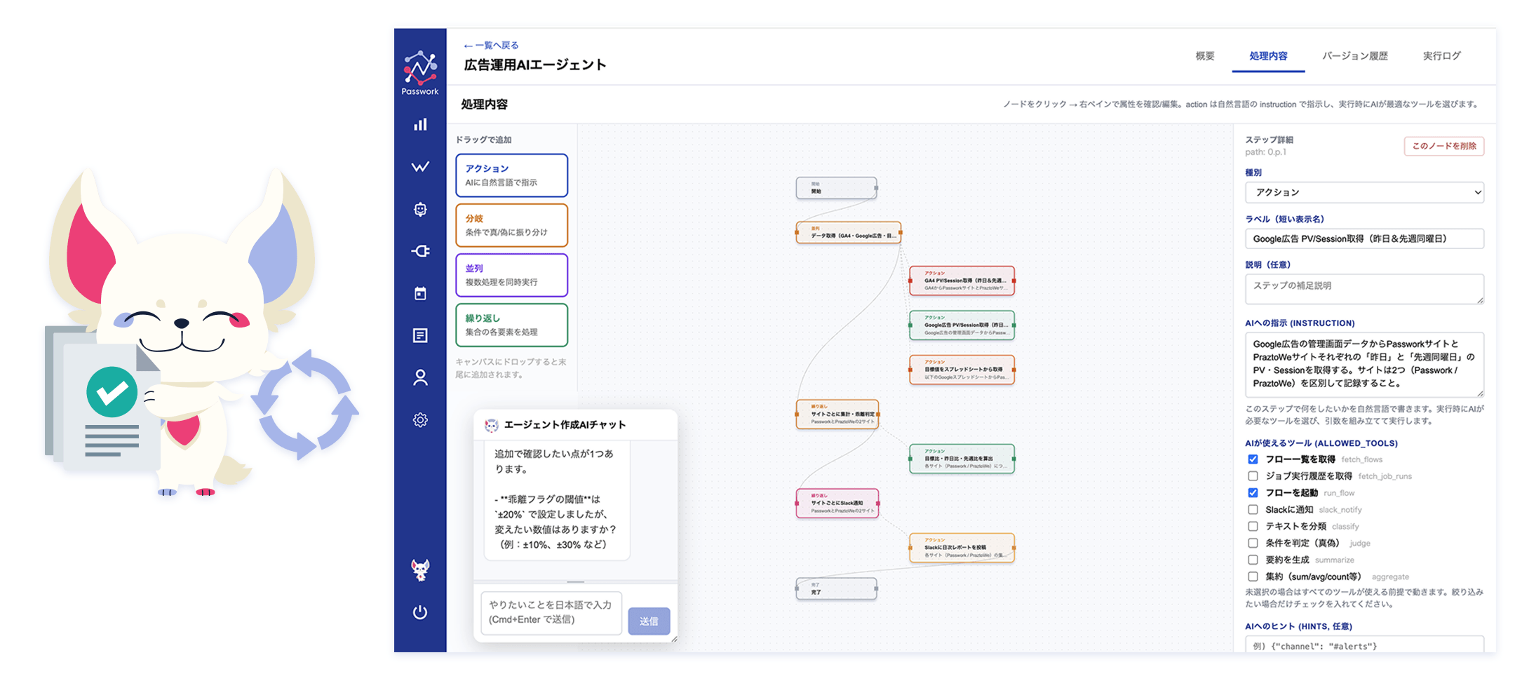Screen dimensions: 1515x674
Task: Select the 分岐 block in the palette
Action: (511, 225)
